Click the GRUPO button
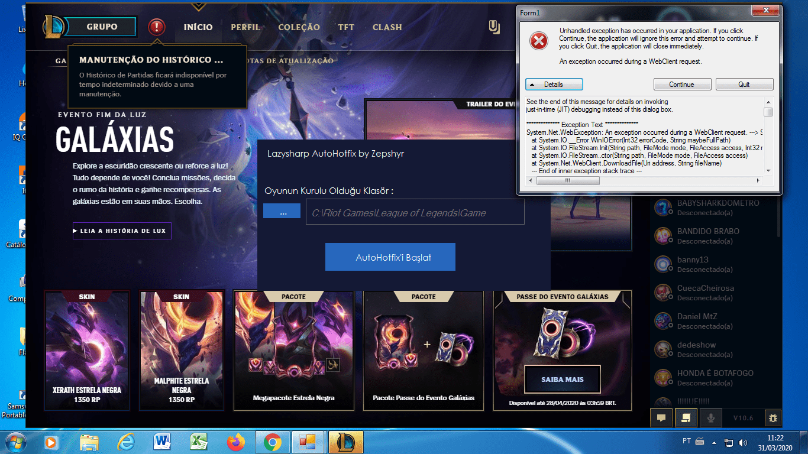The width and height of the screenshot is (808, 454). (x=102, y=27)
